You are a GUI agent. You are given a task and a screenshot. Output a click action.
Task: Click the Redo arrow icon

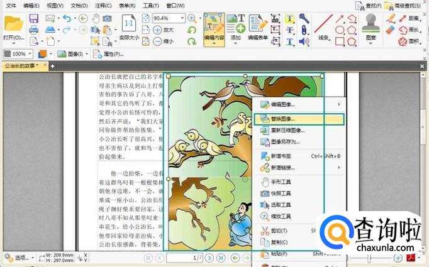67,30
